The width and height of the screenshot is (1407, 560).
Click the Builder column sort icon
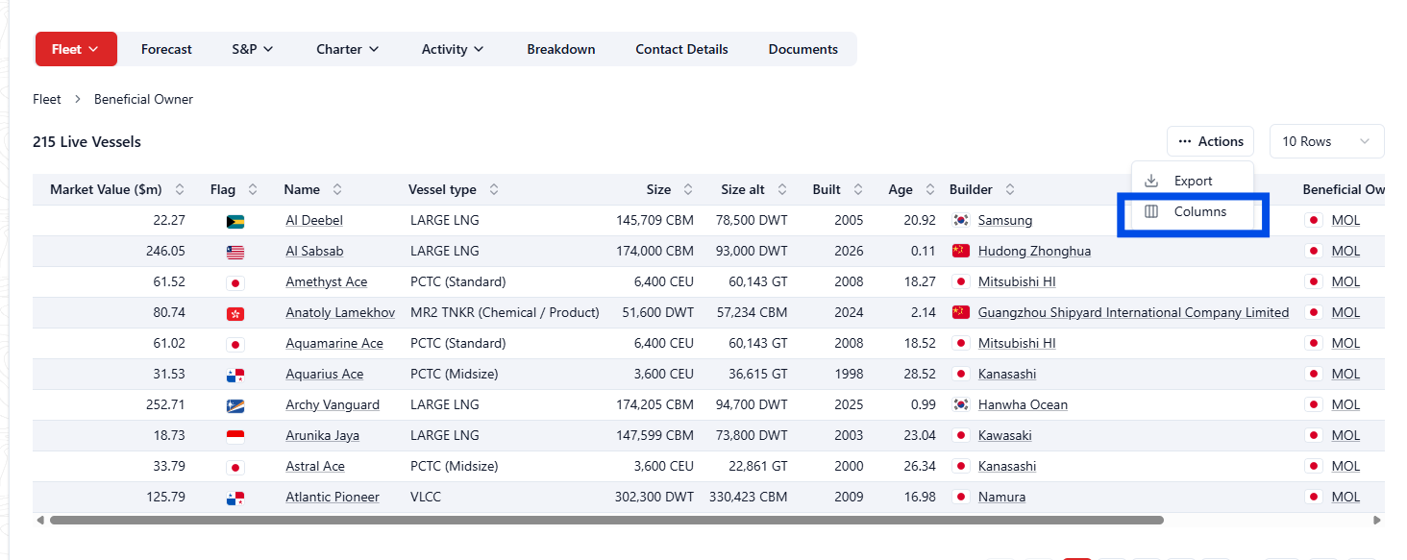pos(1010,189)
